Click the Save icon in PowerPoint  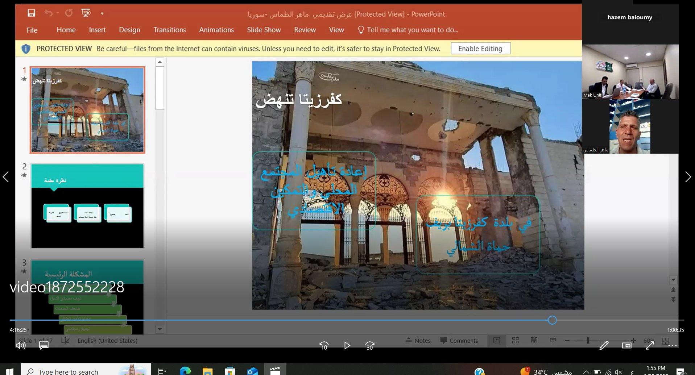[x=32, y=13]
